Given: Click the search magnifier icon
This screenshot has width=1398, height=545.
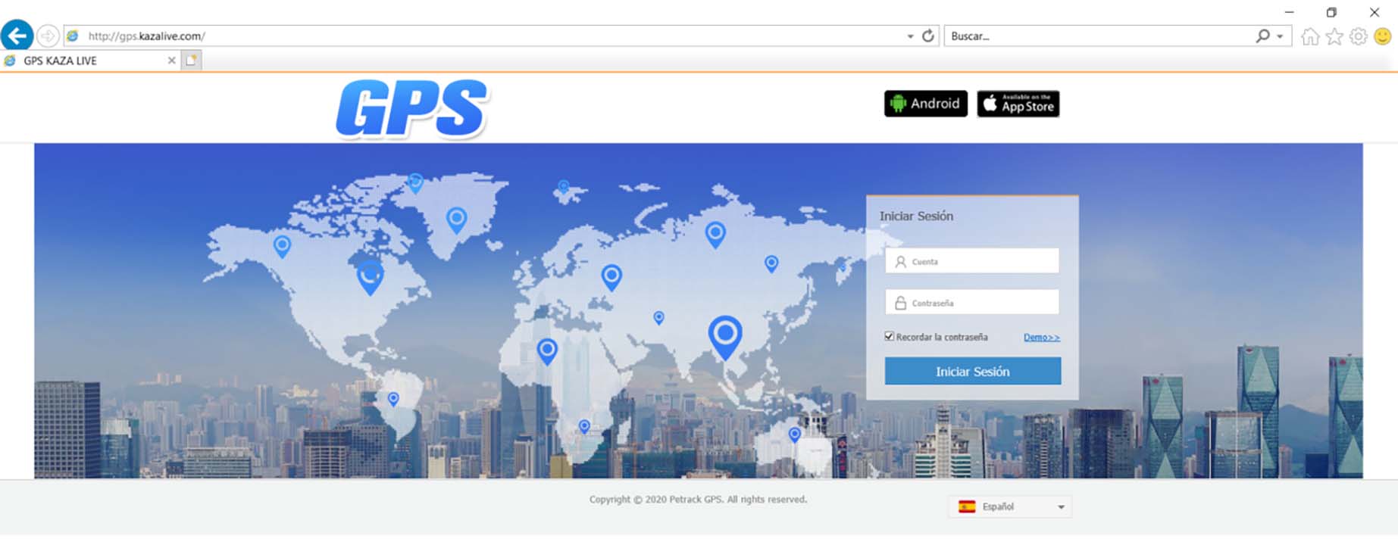Looking at the screenshot, I should (1262, 36).
